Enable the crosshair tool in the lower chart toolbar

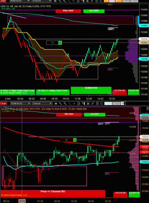pos(74,103)
